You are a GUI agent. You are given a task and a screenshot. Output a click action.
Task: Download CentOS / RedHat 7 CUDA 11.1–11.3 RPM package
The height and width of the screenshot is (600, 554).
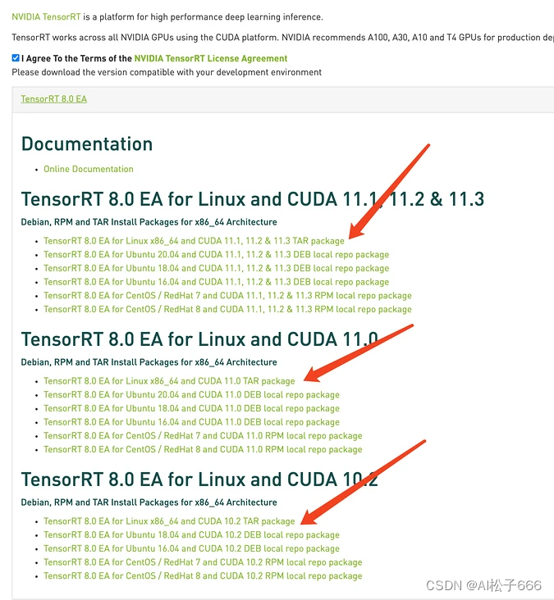[x=227, y=296]
